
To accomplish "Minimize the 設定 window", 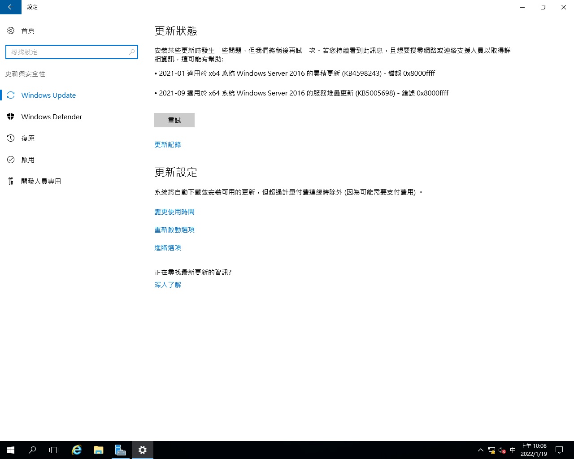I will click(522, 7).
